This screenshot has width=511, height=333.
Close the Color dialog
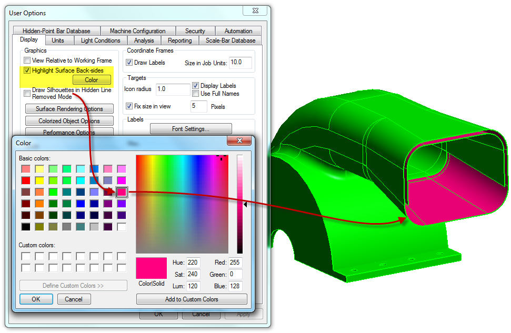pyautogui.click(x=239, y=140)
